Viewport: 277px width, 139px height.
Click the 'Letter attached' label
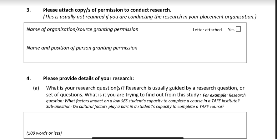click(x=207, y=30)
